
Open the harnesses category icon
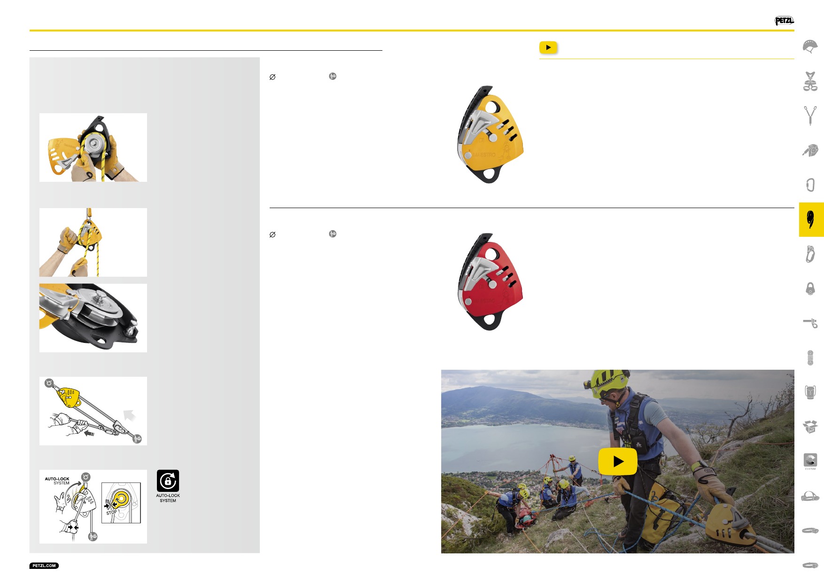810,81
